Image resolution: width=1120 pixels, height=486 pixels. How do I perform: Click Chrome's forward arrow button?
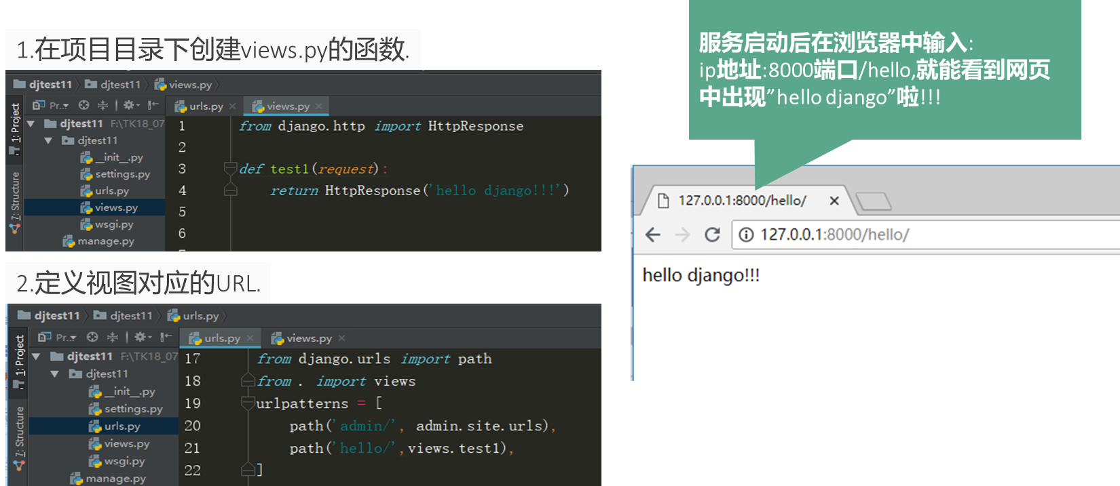point(682,235)
